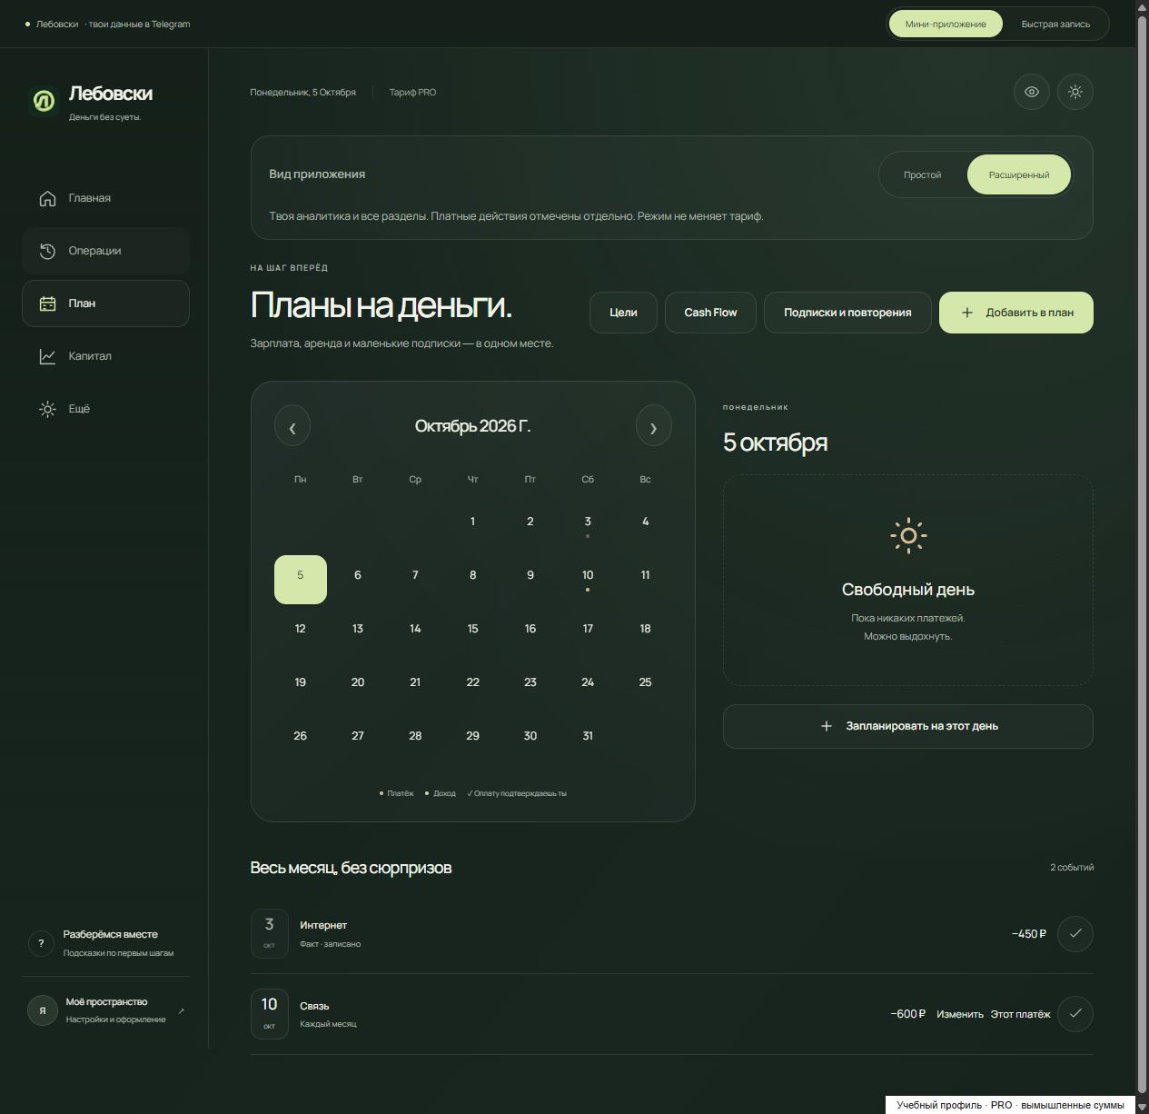
Task: Click the sun icon in Свободный день card
Action: (x=908, y=535)
